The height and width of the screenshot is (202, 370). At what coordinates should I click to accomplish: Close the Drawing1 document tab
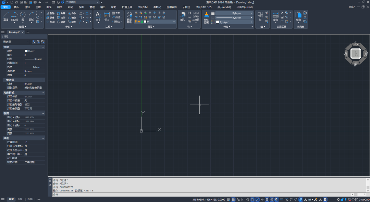pyautogui.click(x=23, y=32)
